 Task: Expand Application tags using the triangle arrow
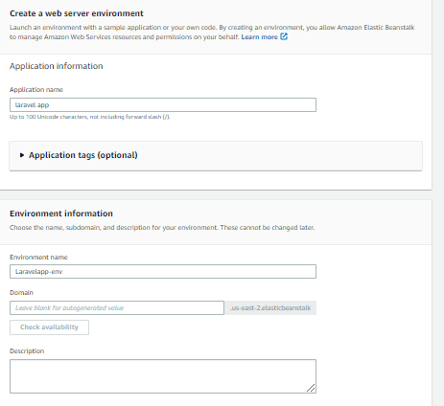point(22,155)
